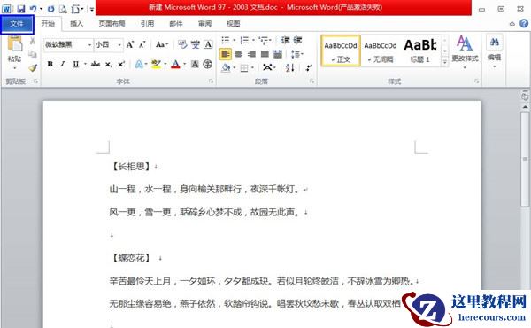The height and width of the screenshot is (328, 531).
Task: Open print preview from quick access toolbar
Action: pyautogui.click(x=63, y=9)
